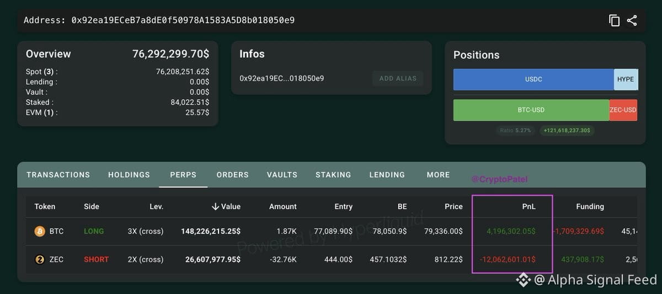This screenshot has width=662, height=294.
Task: Click the Lev. column header
Action: 156,206
